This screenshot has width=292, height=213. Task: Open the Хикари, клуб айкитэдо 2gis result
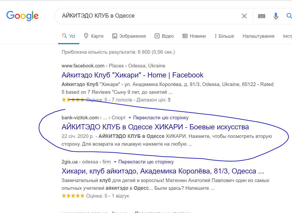click(163, 171)
